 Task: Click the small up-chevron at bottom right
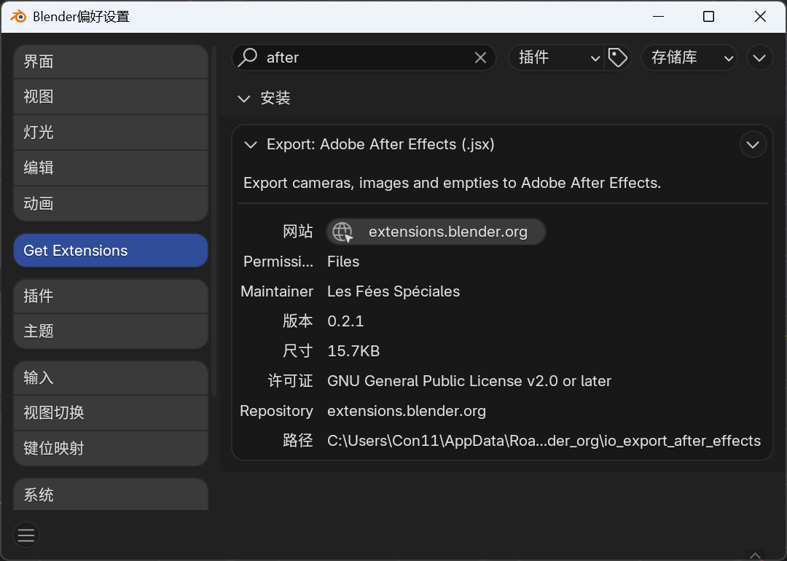pyautogui.click(x=755, y=555)
